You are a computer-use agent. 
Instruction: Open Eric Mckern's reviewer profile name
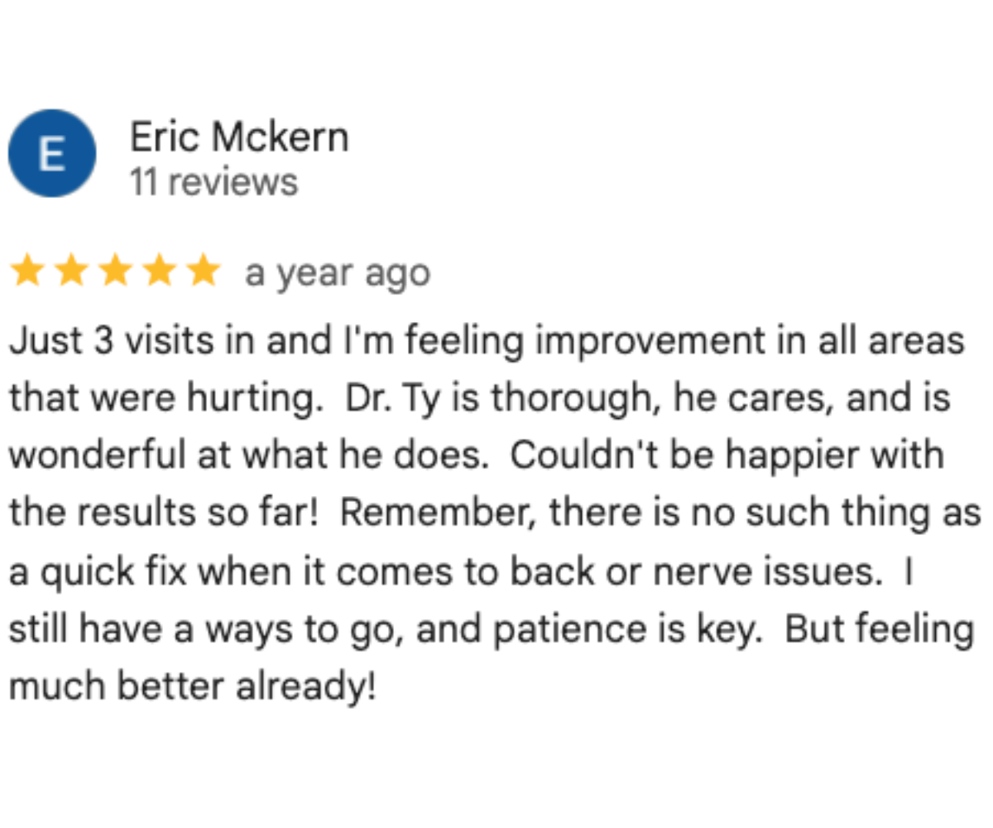pyautogui.click(x=239, y=137)
